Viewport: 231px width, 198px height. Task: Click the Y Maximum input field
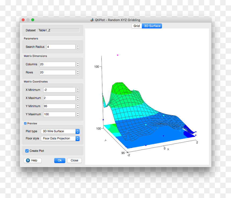click(x=59, y=114)
